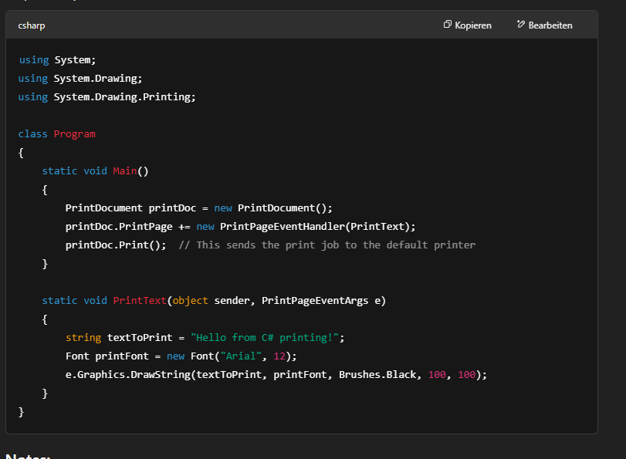Click the "Arial" font name string
The image size is (626, 459).
(241, 356)
